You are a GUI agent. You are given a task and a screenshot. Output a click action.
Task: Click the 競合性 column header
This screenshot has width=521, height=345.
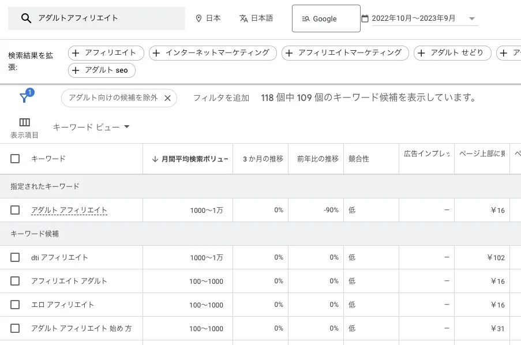[x=358, y=159]
